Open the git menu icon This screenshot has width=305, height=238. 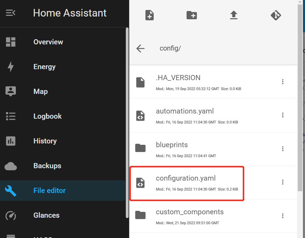click(276, 15)
